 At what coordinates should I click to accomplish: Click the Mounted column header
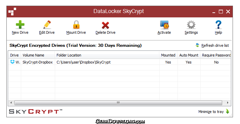pyautogui.click(x=168, y=55)
